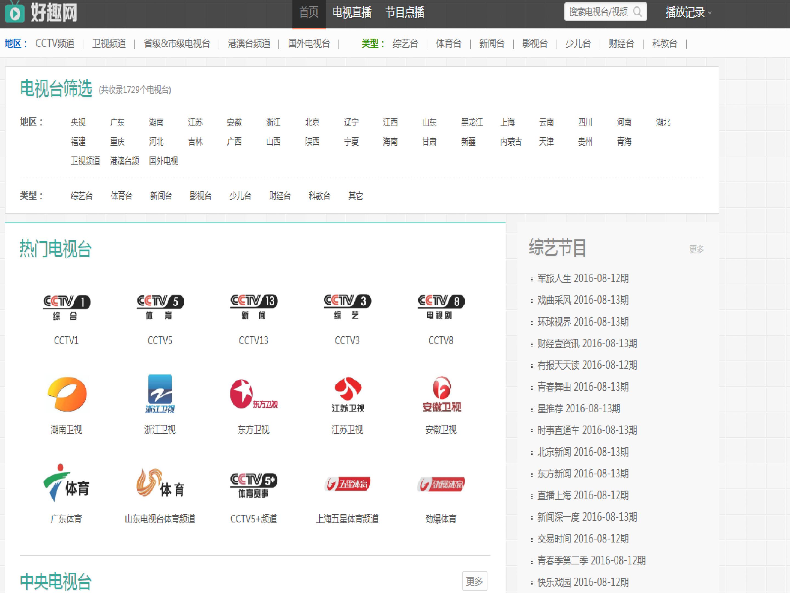
Task: Select the Hunan TV orange logo
Action: pyautogui.click(x=67, y=394)
